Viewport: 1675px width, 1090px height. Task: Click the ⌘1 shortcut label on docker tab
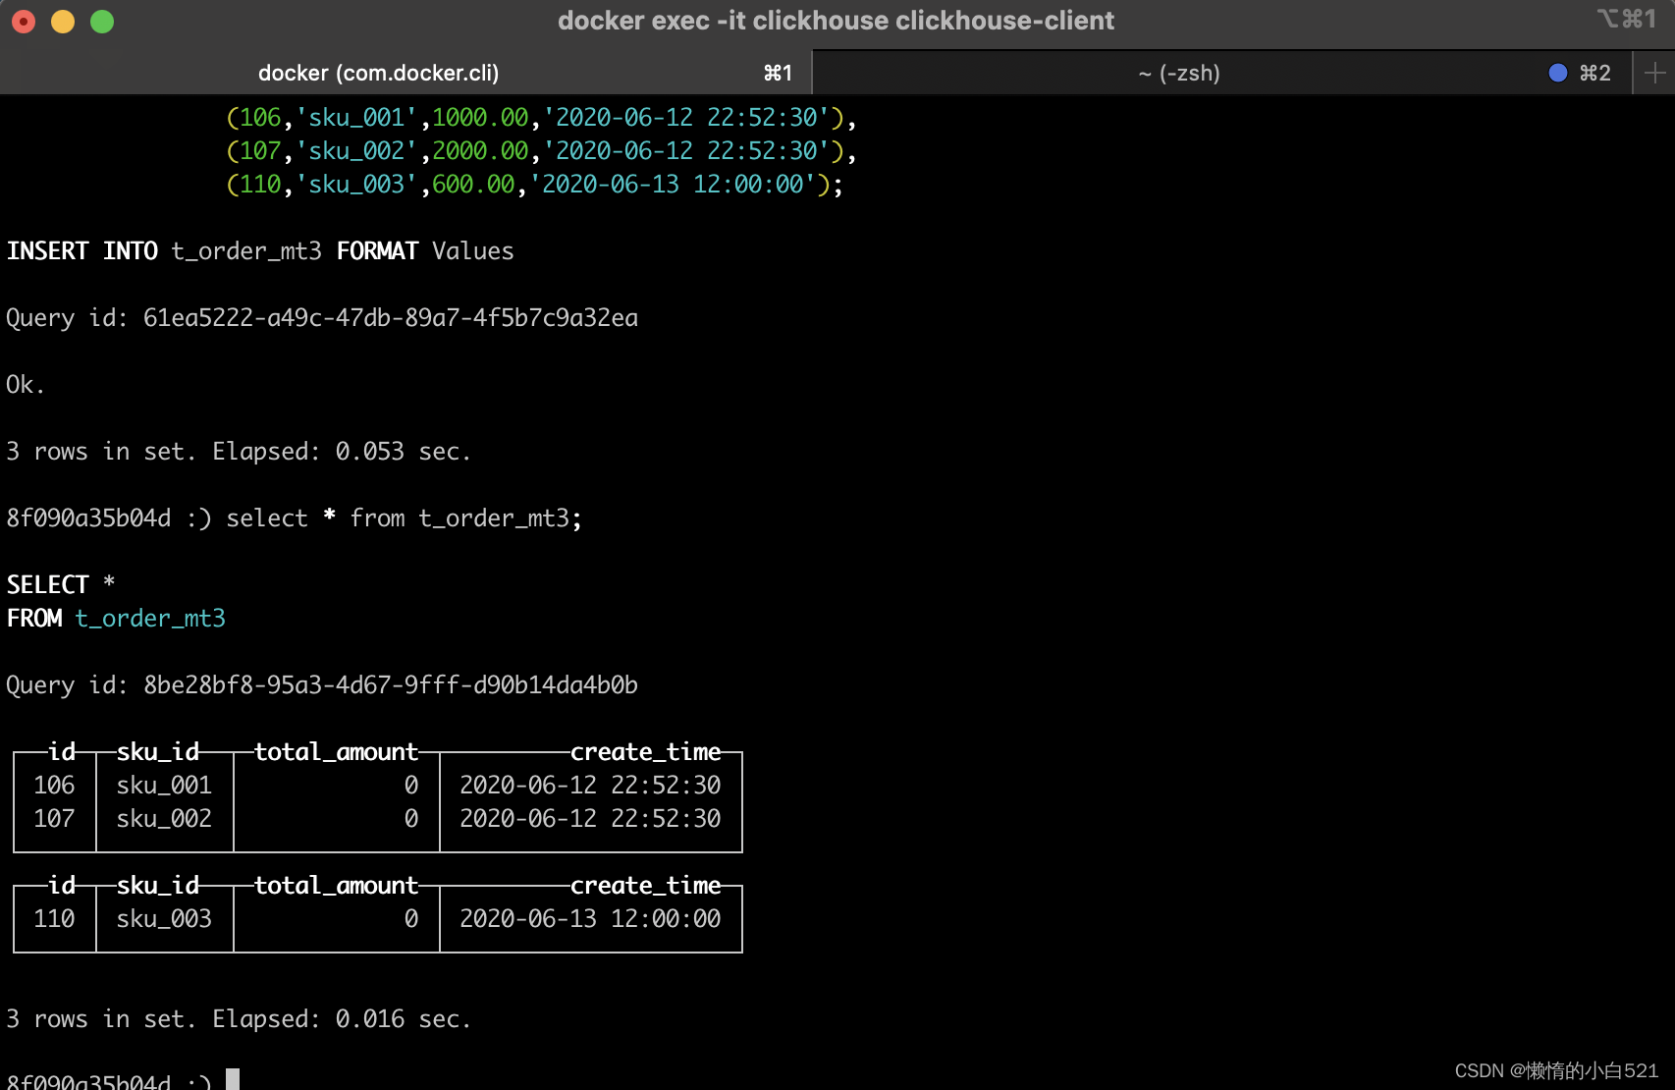[x=778, y=73]
